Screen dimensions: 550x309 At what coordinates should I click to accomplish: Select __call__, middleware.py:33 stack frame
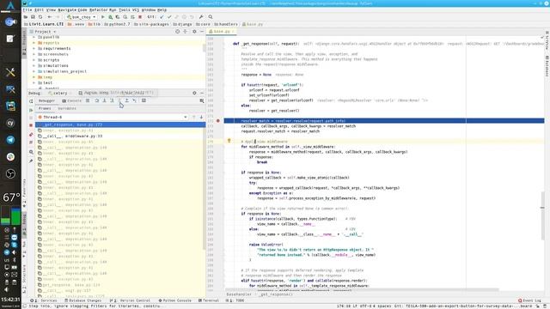click(x=120, y=136)
